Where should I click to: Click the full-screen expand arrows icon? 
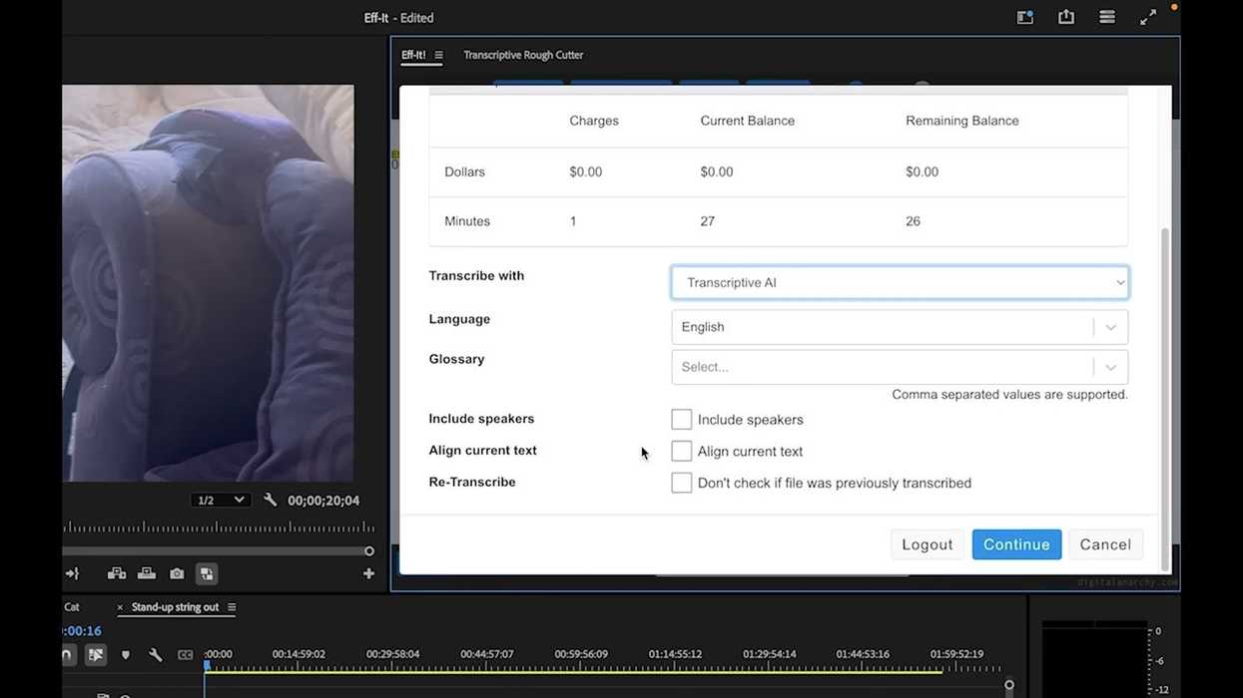coord(1148,17)
